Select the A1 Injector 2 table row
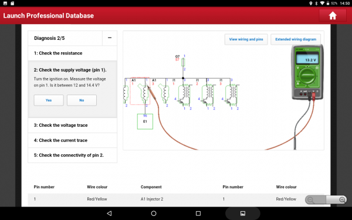The height and width of the screenshot is (220, 352). (176, 199)
